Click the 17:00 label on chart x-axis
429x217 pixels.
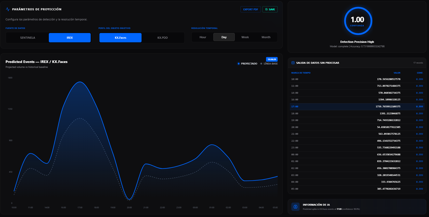point(80,207)
